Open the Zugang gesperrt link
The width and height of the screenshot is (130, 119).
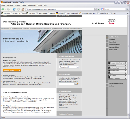[9, 75]
